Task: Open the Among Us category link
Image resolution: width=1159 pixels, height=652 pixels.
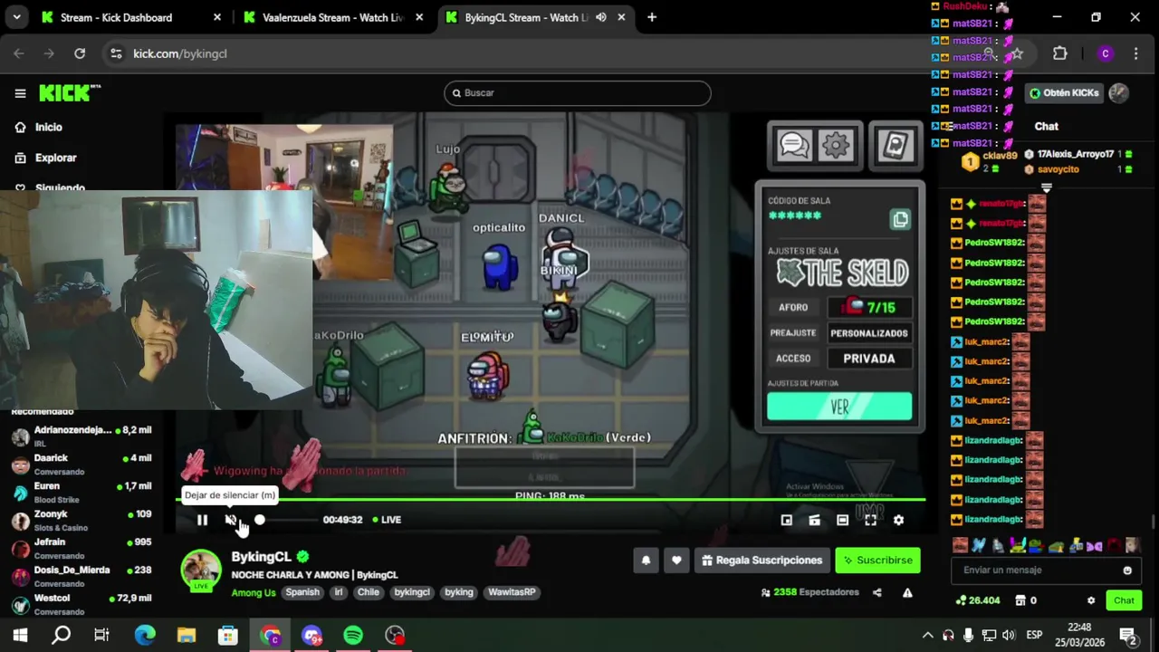Action: point(254,592)
